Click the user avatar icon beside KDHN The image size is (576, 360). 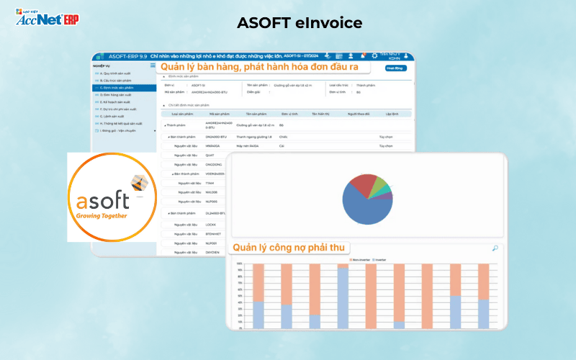point(406,56)
